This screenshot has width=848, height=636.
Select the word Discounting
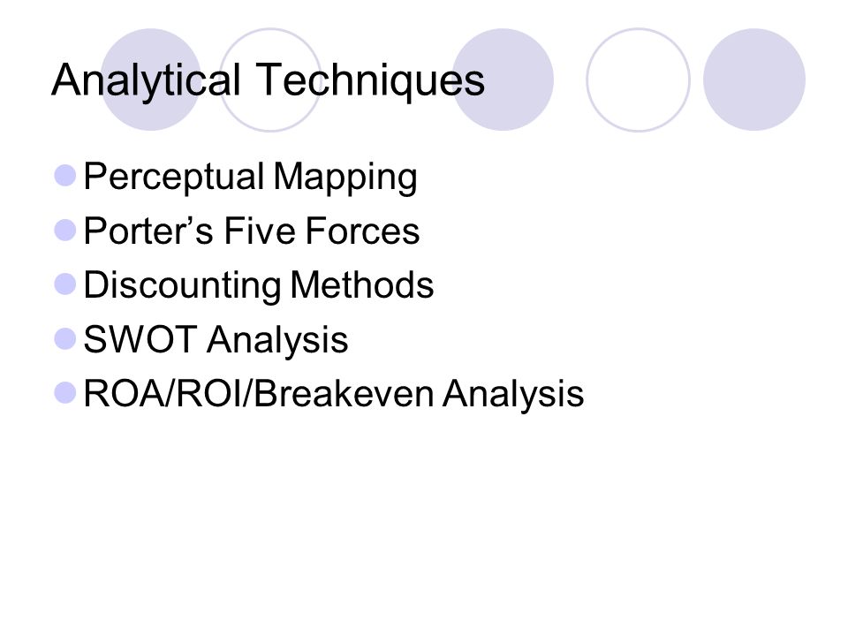(x=182, y=286)
